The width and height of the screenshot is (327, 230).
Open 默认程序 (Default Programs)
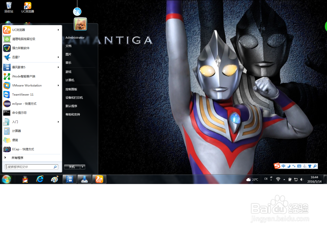tap(71, 106)
